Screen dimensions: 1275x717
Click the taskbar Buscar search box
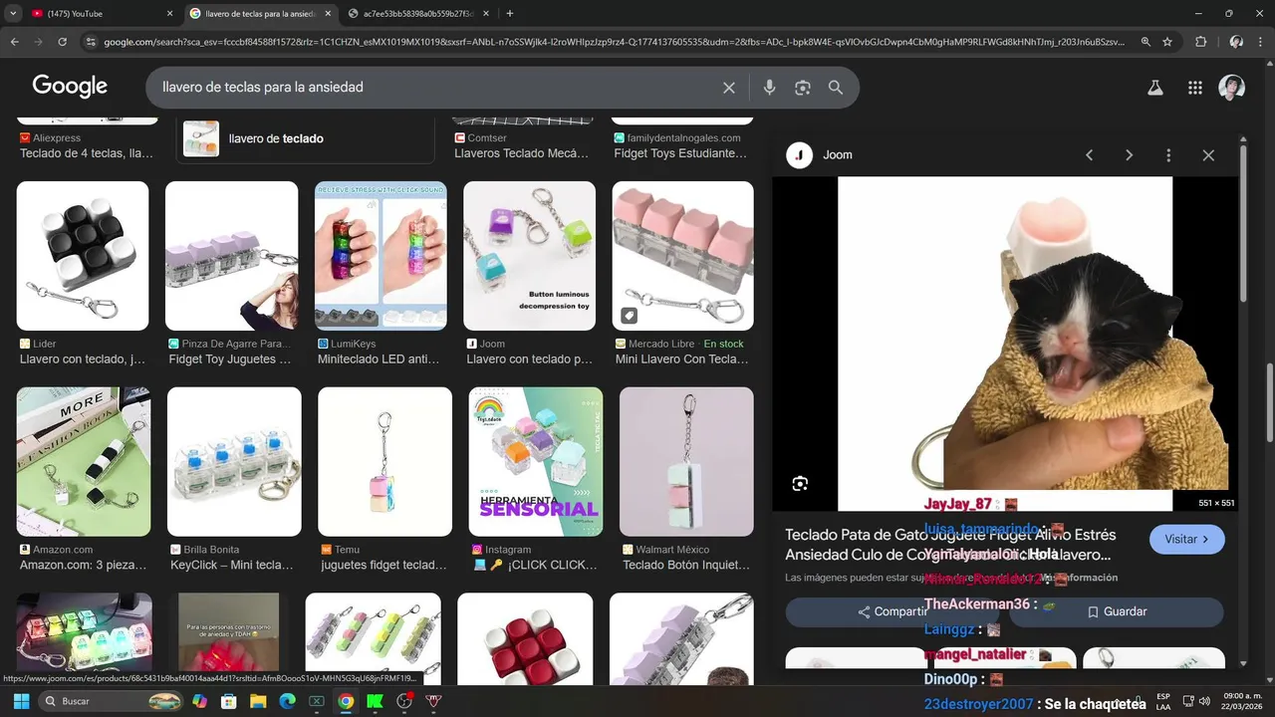pos(112,701)
